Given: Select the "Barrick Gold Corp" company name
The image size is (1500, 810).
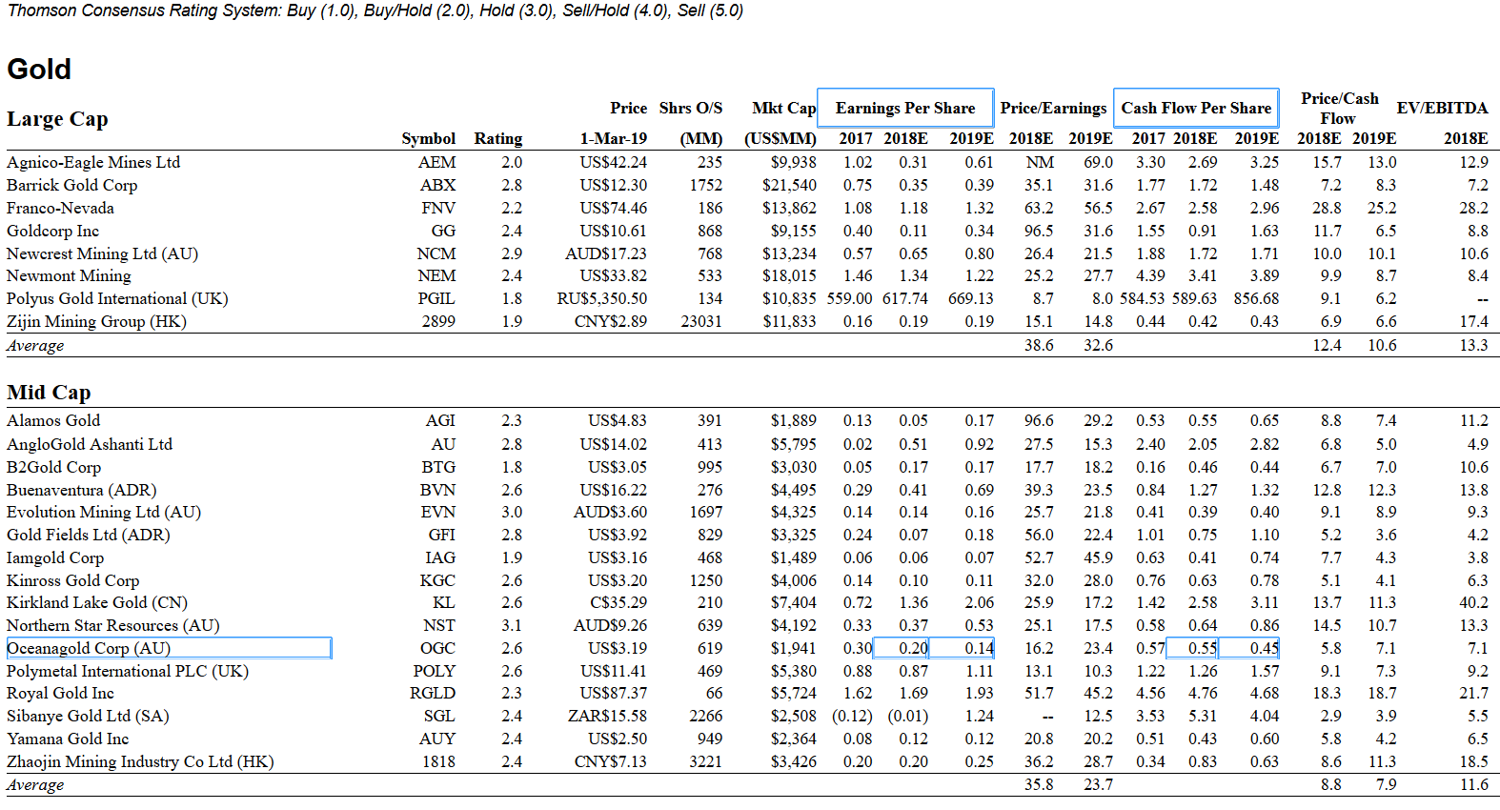Looking at the screenshot, I should point(72,185).
